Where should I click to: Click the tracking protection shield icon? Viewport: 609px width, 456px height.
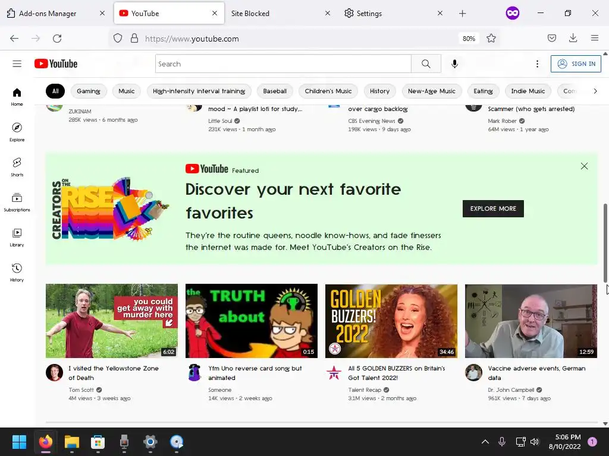[x=118, y=38]
